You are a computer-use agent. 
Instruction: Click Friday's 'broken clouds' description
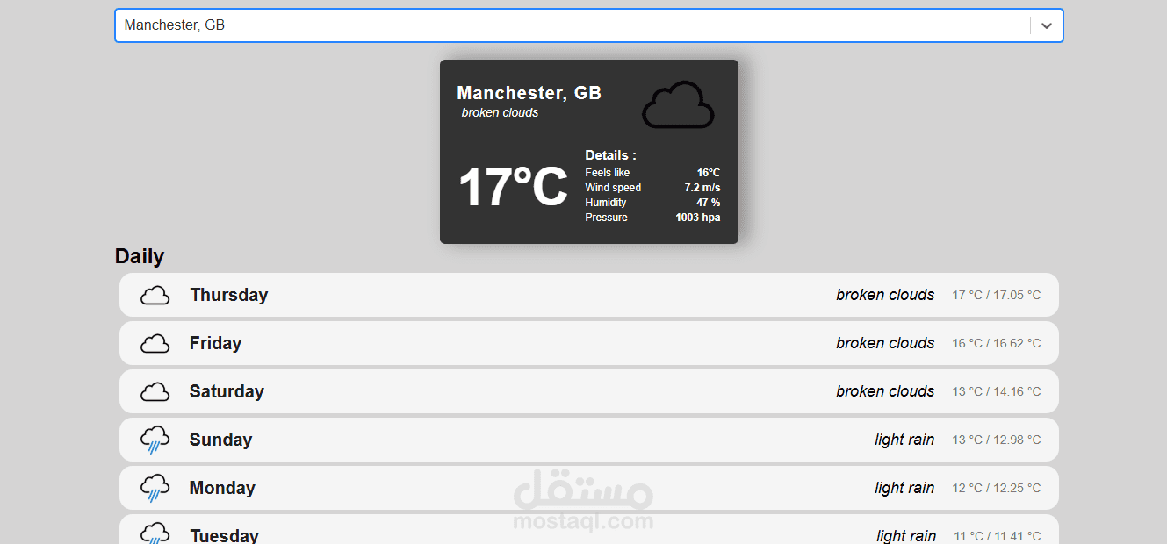(x=885, y=343)
